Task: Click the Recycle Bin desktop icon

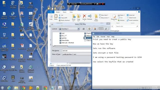Action: coord(4,36)
